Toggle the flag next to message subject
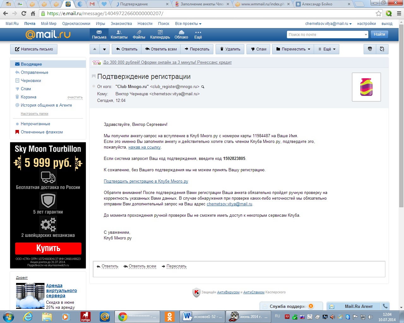Image resolution: width=404 pixels, height=323 pixels. [94, 76]
